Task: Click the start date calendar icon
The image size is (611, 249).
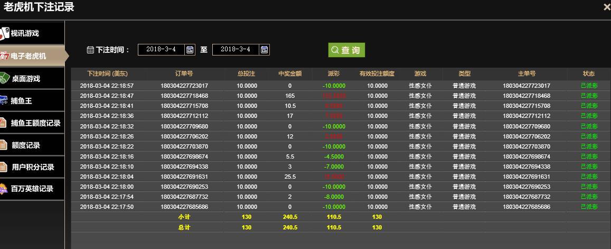Action: (190, 50)
